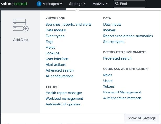The height and width of the screenshot is (124, 161).
Task: Open the Roles settings page
Action: [x=108, y=75]
